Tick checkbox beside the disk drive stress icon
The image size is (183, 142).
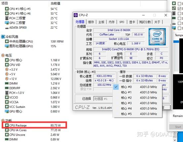[x=179, y=23]
